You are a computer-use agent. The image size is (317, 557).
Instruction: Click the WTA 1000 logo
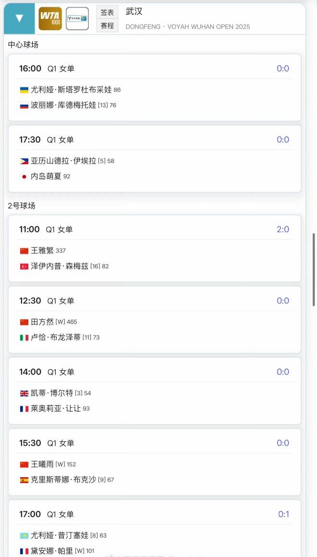pos(50,19)
